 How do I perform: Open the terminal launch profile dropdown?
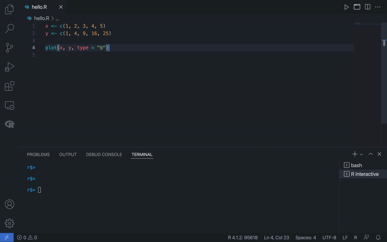(x=361, y=154)
